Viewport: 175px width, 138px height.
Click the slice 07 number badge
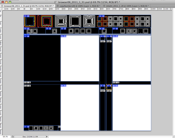pyautogui.click(x=114, y=29)
